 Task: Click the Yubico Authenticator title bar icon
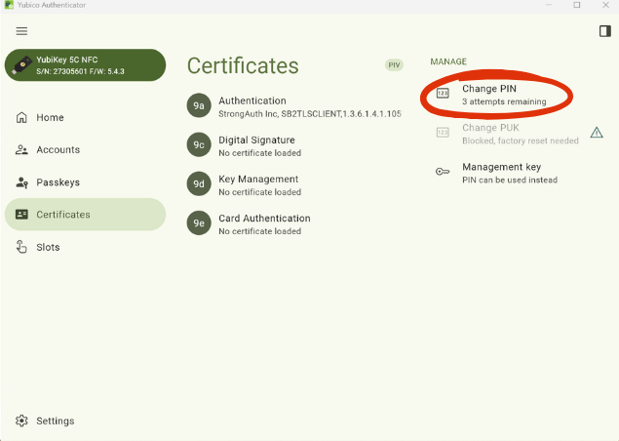[9, 5]
